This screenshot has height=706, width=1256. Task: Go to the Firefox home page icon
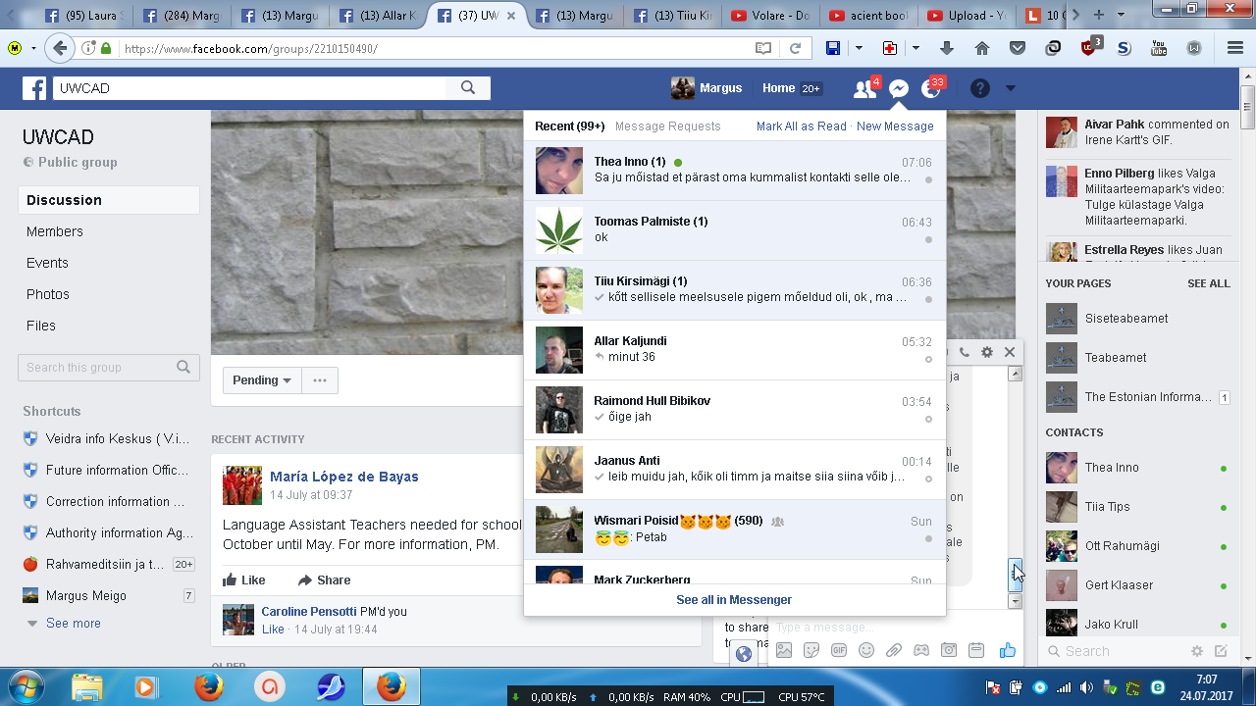pos(982,48)
